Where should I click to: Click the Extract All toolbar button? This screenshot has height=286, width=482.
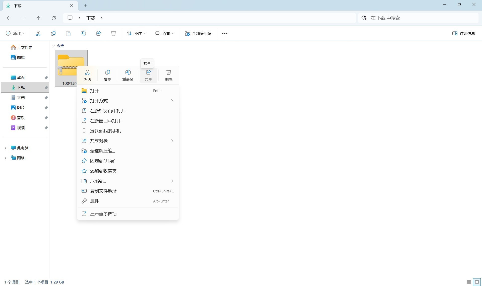(198, 33)
